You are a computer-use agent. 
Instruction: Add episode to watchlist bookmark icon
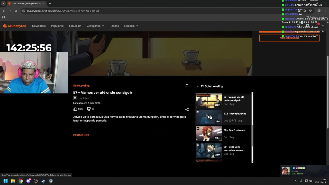click(187, 86)
